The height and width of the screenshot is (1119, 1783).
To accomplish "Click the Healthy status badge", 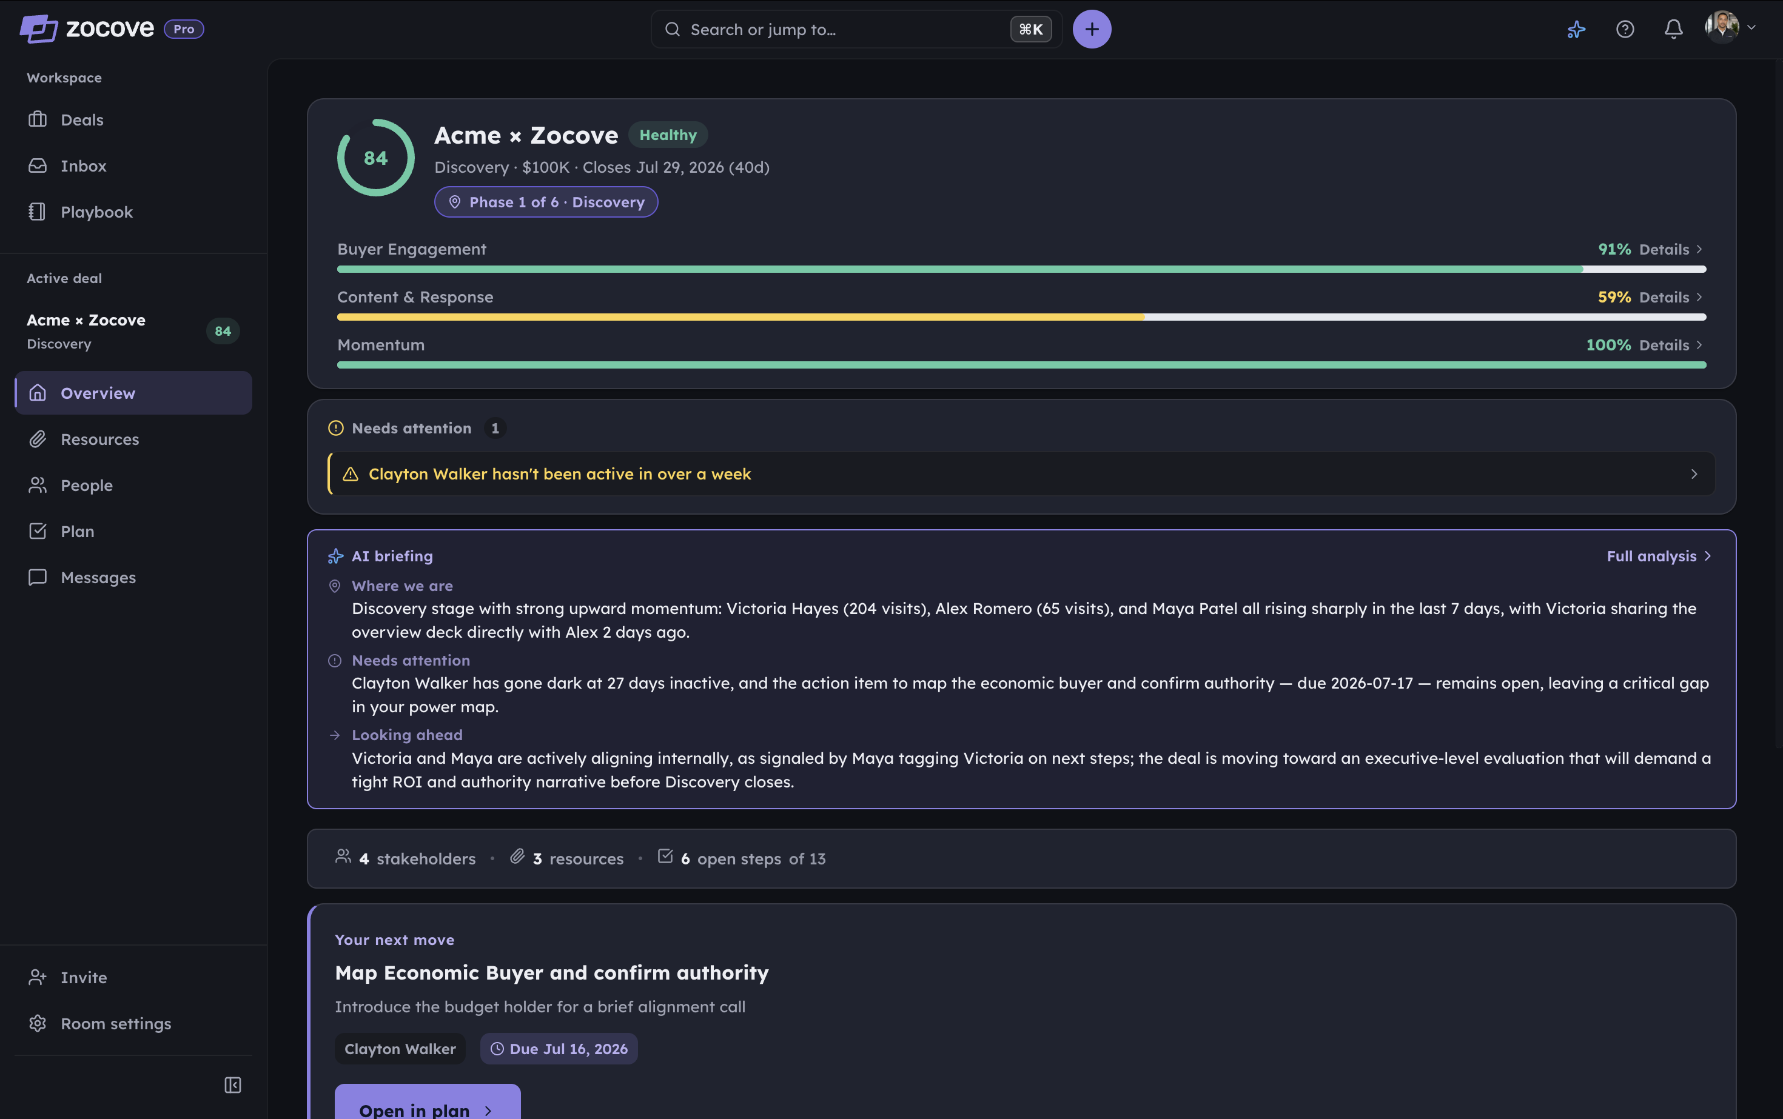I will (x=668, y=135).
